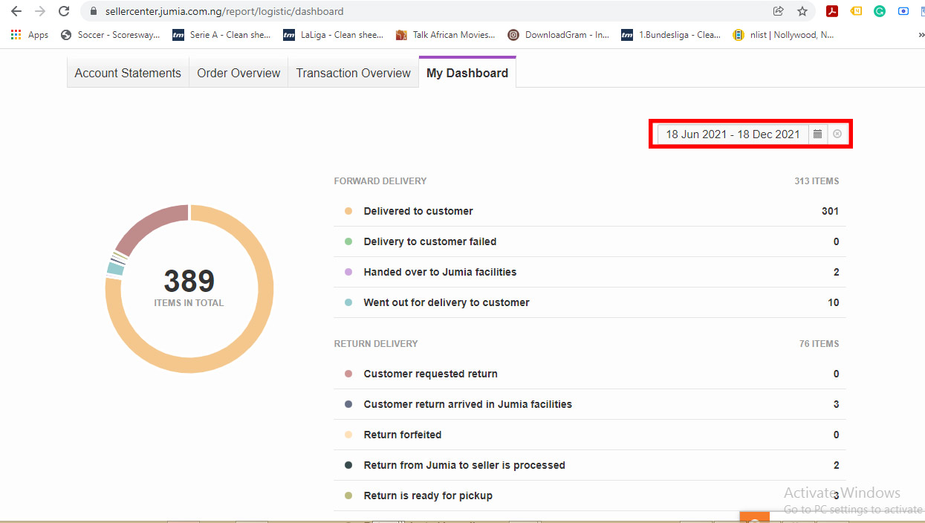Switch to the Order Overview tab
The image size is (925, 523).
pyautogui.click(x=238, y=73)
